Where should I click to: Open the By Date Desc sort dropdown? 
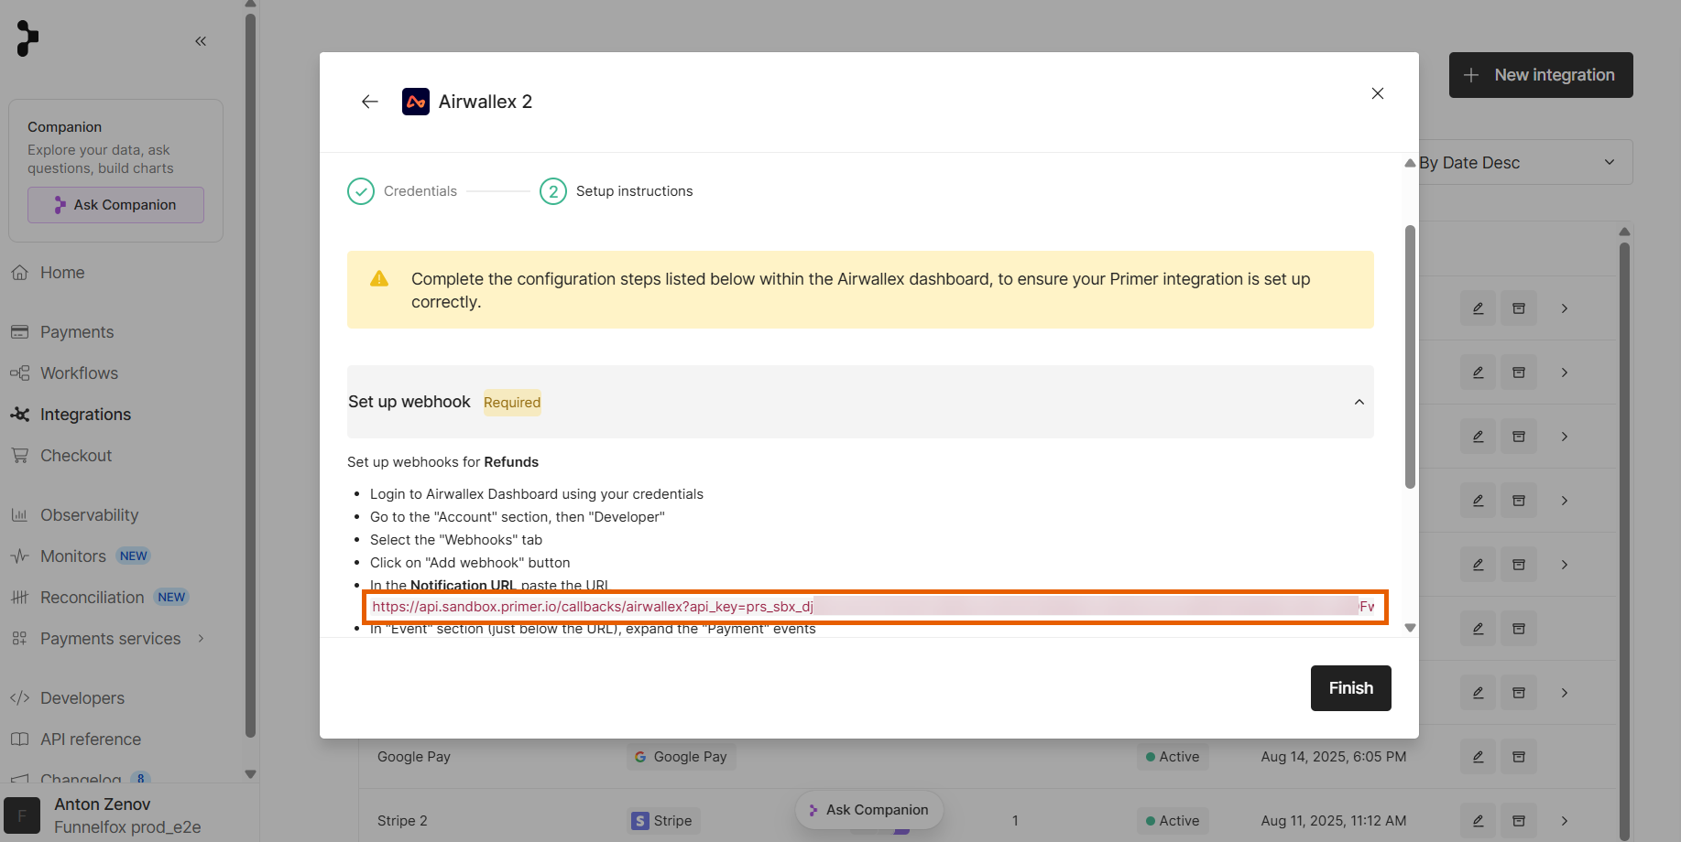click(1519, 163)
